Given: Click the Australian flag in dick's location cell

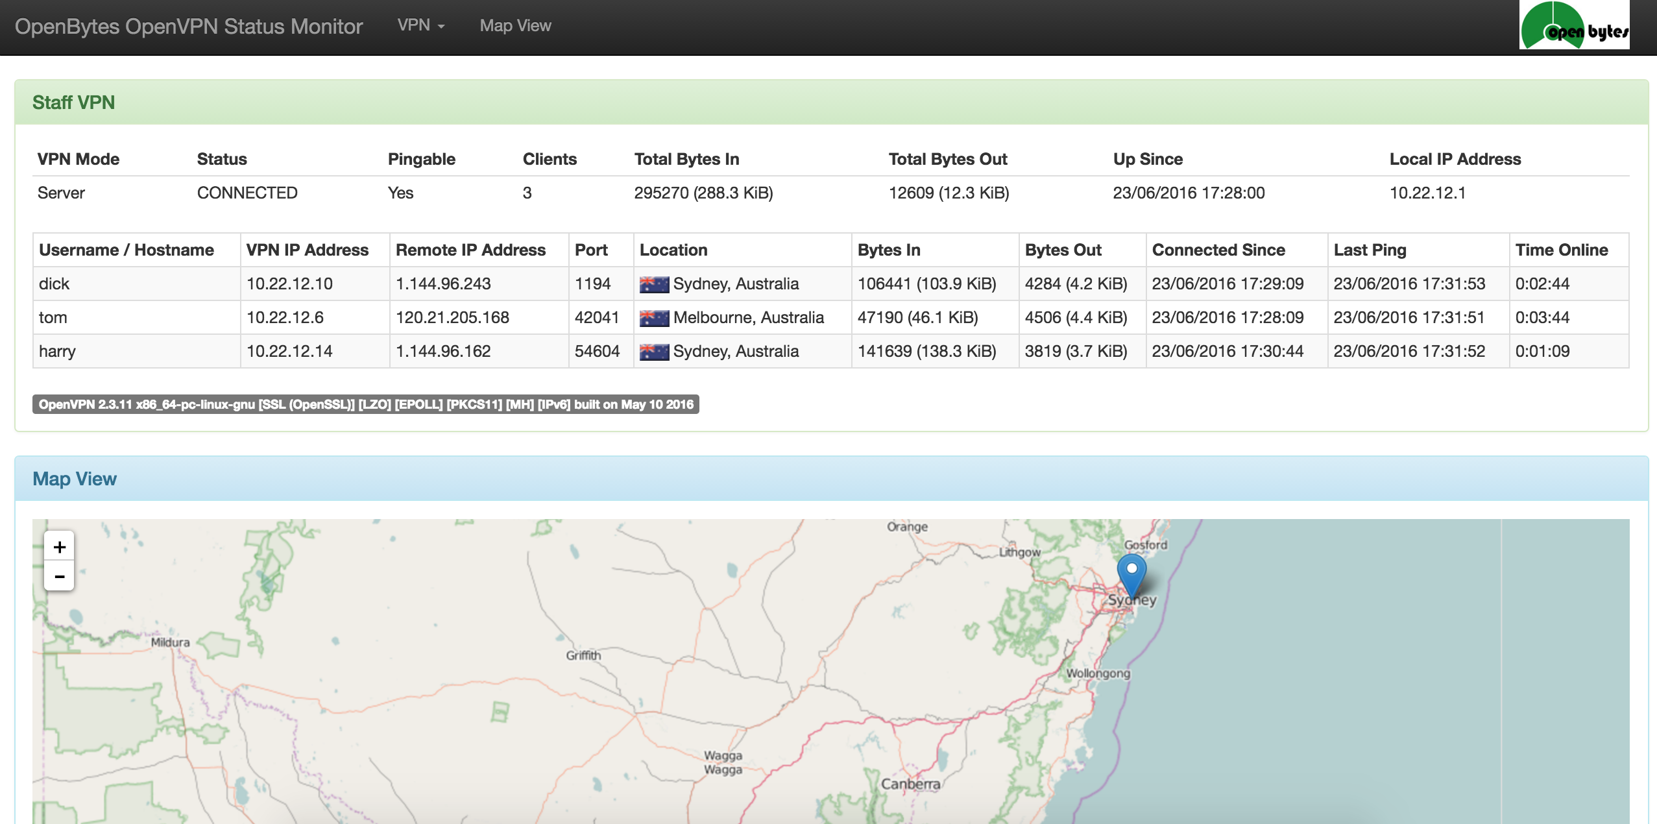Looking at the screenshot, I should pyautogui.click(x=655, y=284).
